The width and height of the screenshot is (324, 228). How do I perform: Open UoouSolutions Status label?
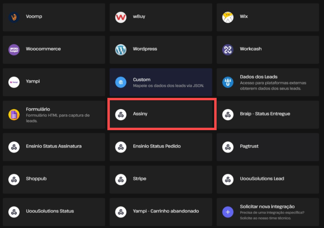pyautogui.click(x=50, y=211)
